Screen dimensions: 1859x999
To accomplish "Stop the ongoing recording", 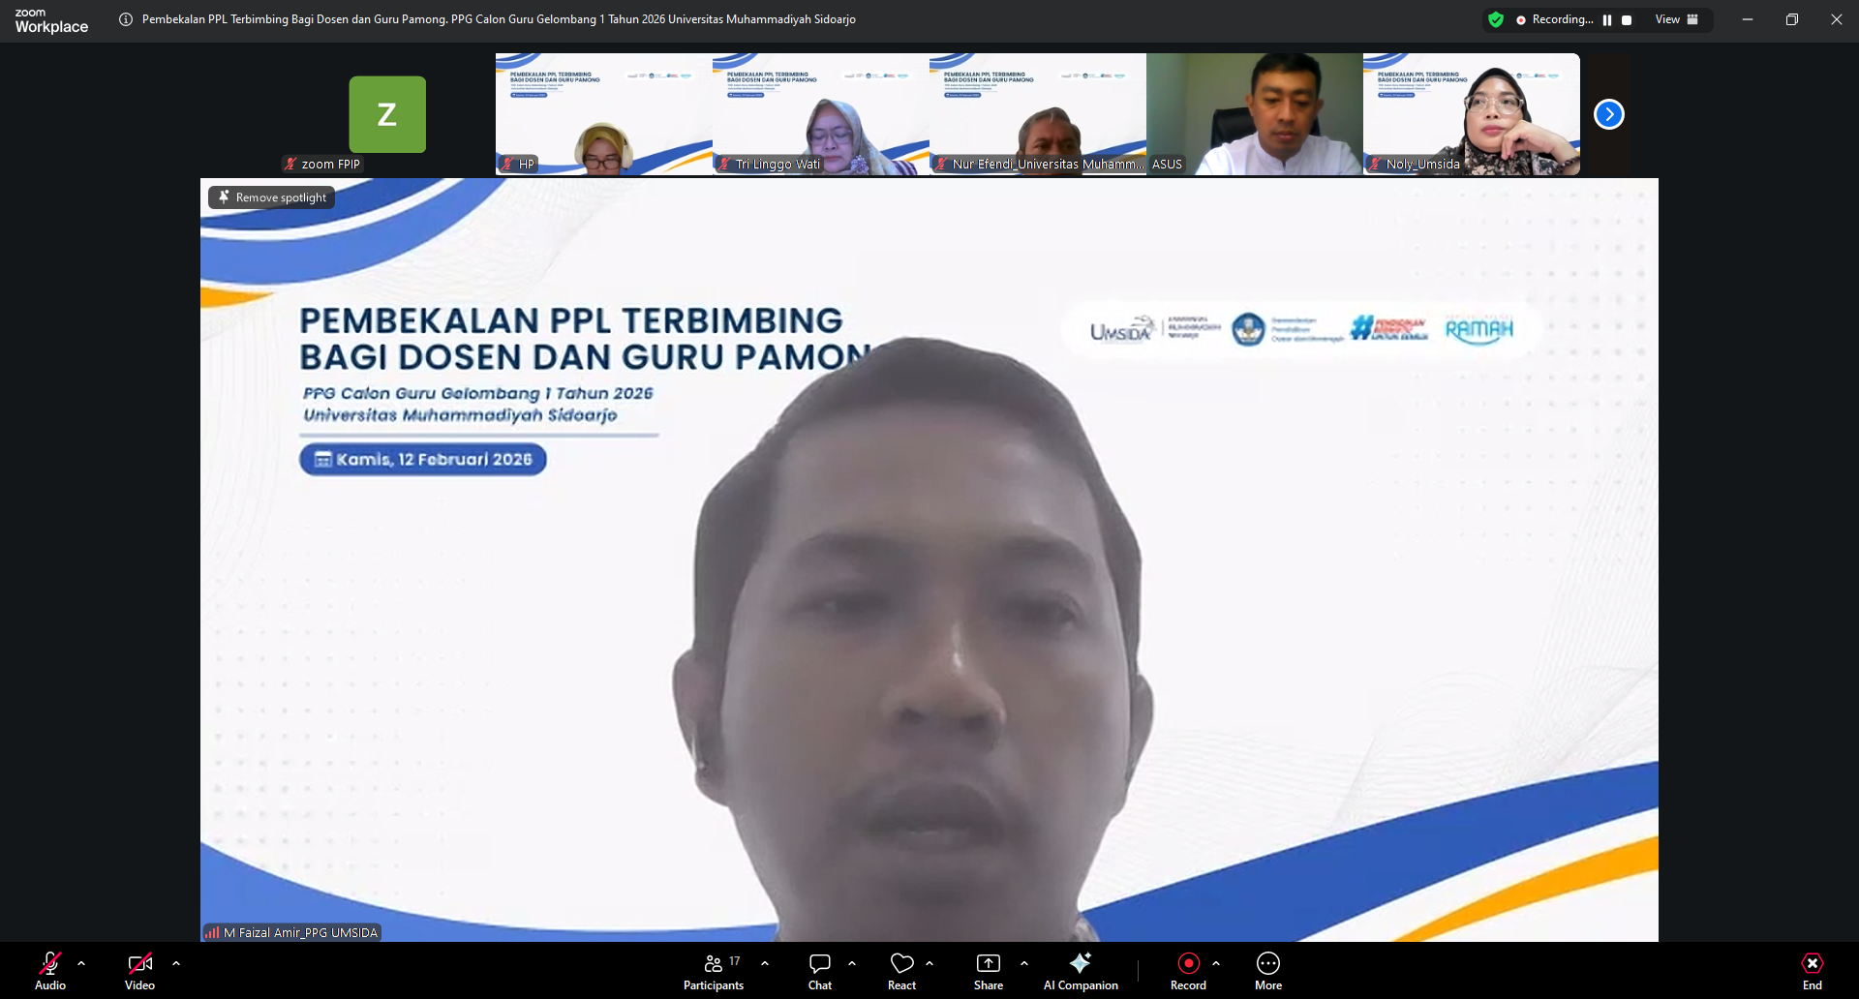I will click(x=1628, y=19).
